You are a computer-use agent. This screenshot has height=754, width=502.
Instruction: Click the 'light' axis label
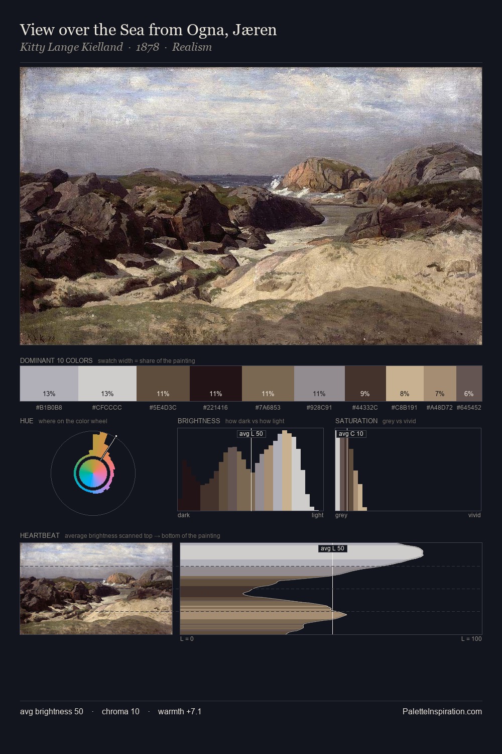pos(318,515)
